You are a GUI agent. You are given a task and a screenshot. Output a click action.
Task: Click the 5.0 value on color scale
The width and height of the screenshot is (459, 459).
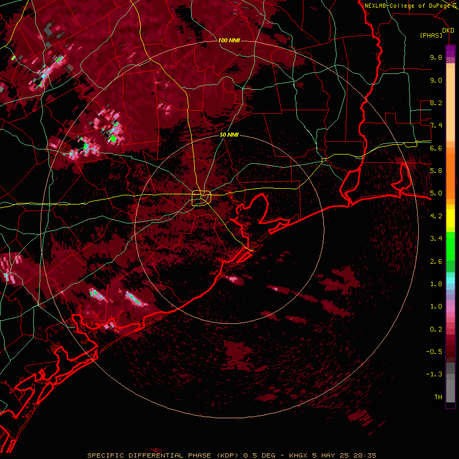(x=436, y=193)
